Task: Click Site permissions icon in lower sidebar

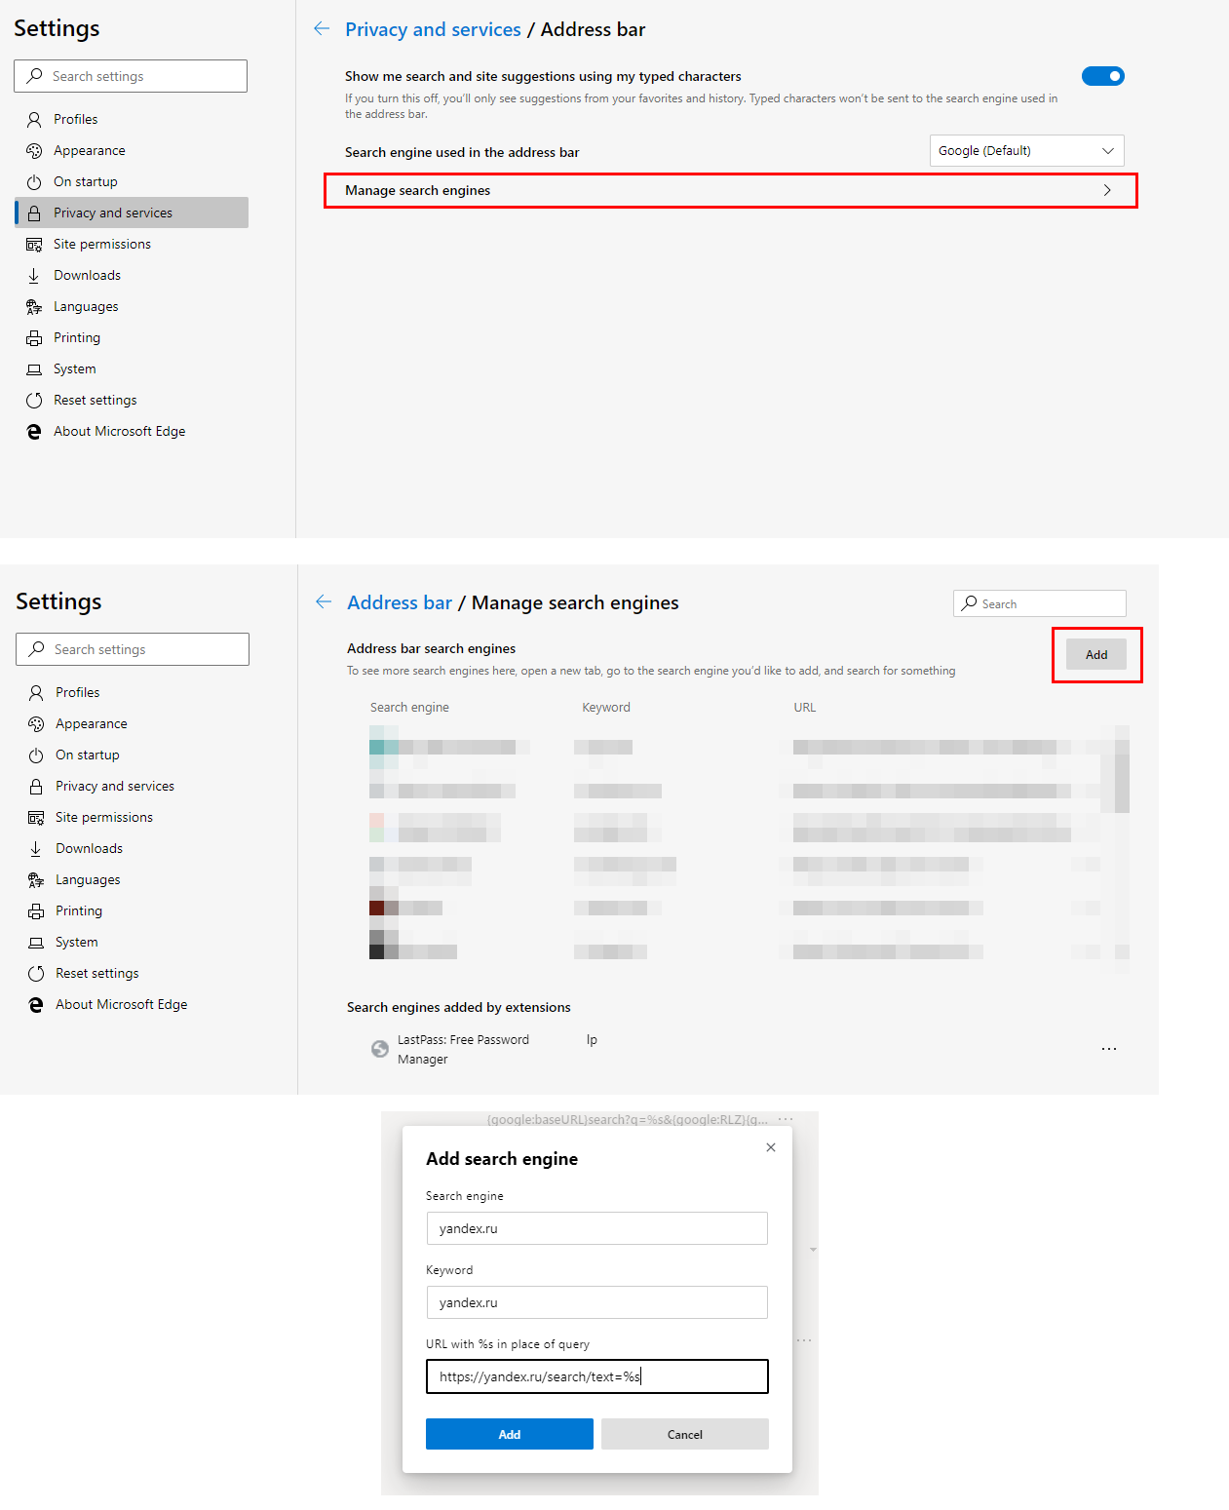Action: click(x=36, y=817)
